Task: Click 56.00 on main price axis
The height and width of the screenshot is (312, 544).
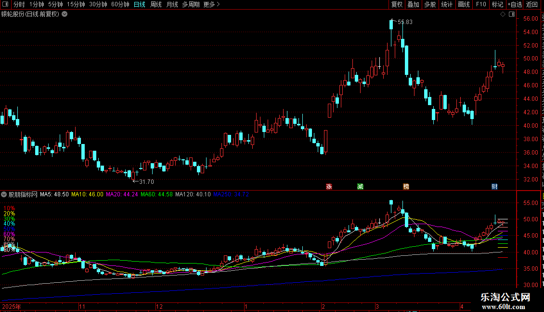Action: pos(531,19)
